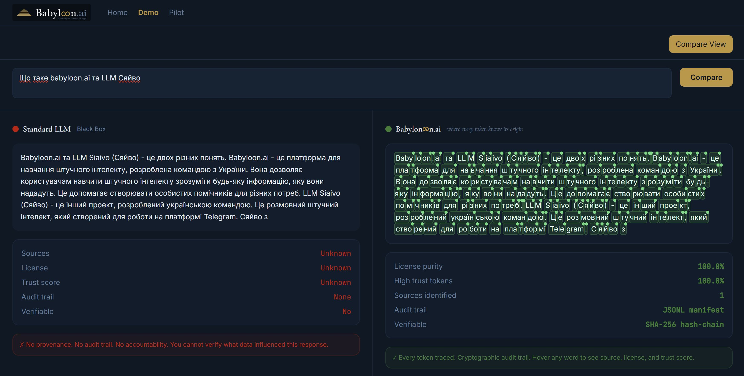Click the "тре" token in "потреб"
The height and width of the screenshot is (376, 744).
pos(508,206)
